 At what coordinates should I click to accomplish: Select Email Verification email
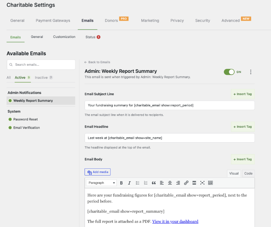pos(26,128)
